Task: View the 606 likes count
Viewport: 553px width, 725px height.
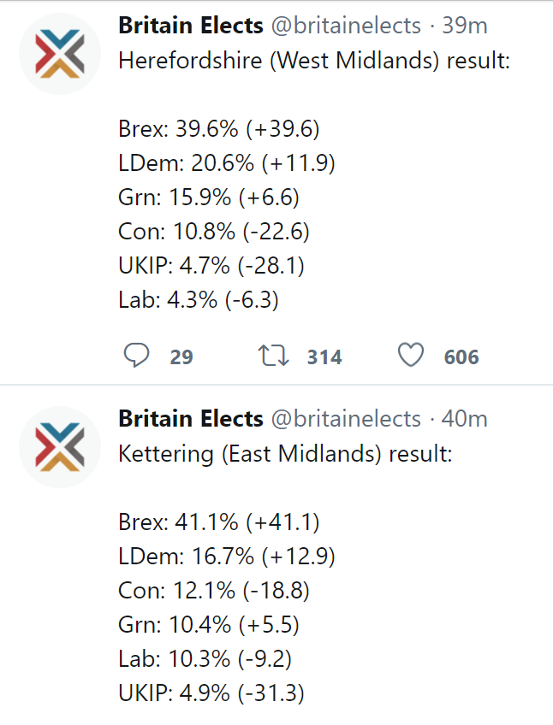Action: click(461, 357)
